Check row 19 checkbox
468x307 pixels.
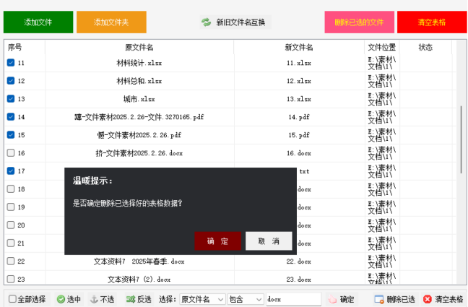(11, 207)
